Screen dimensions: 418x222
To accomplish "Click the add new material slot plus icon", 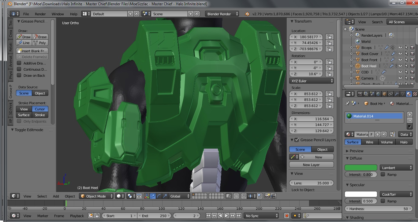I will [410, 114].
